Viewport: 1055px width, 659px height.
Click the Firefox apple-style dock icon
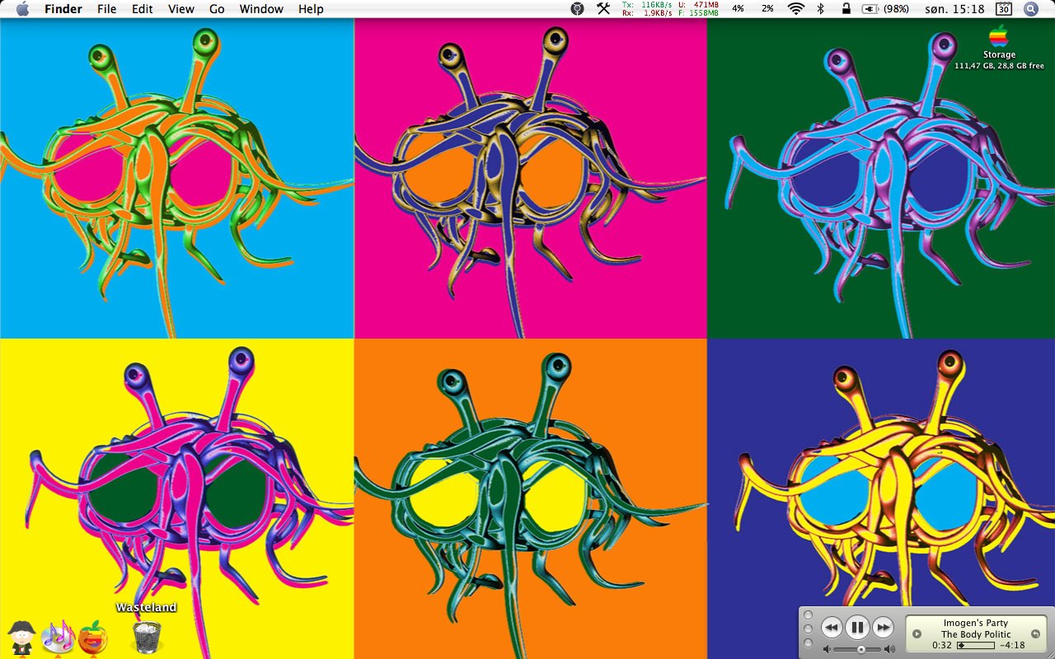(x=93, y=638)
